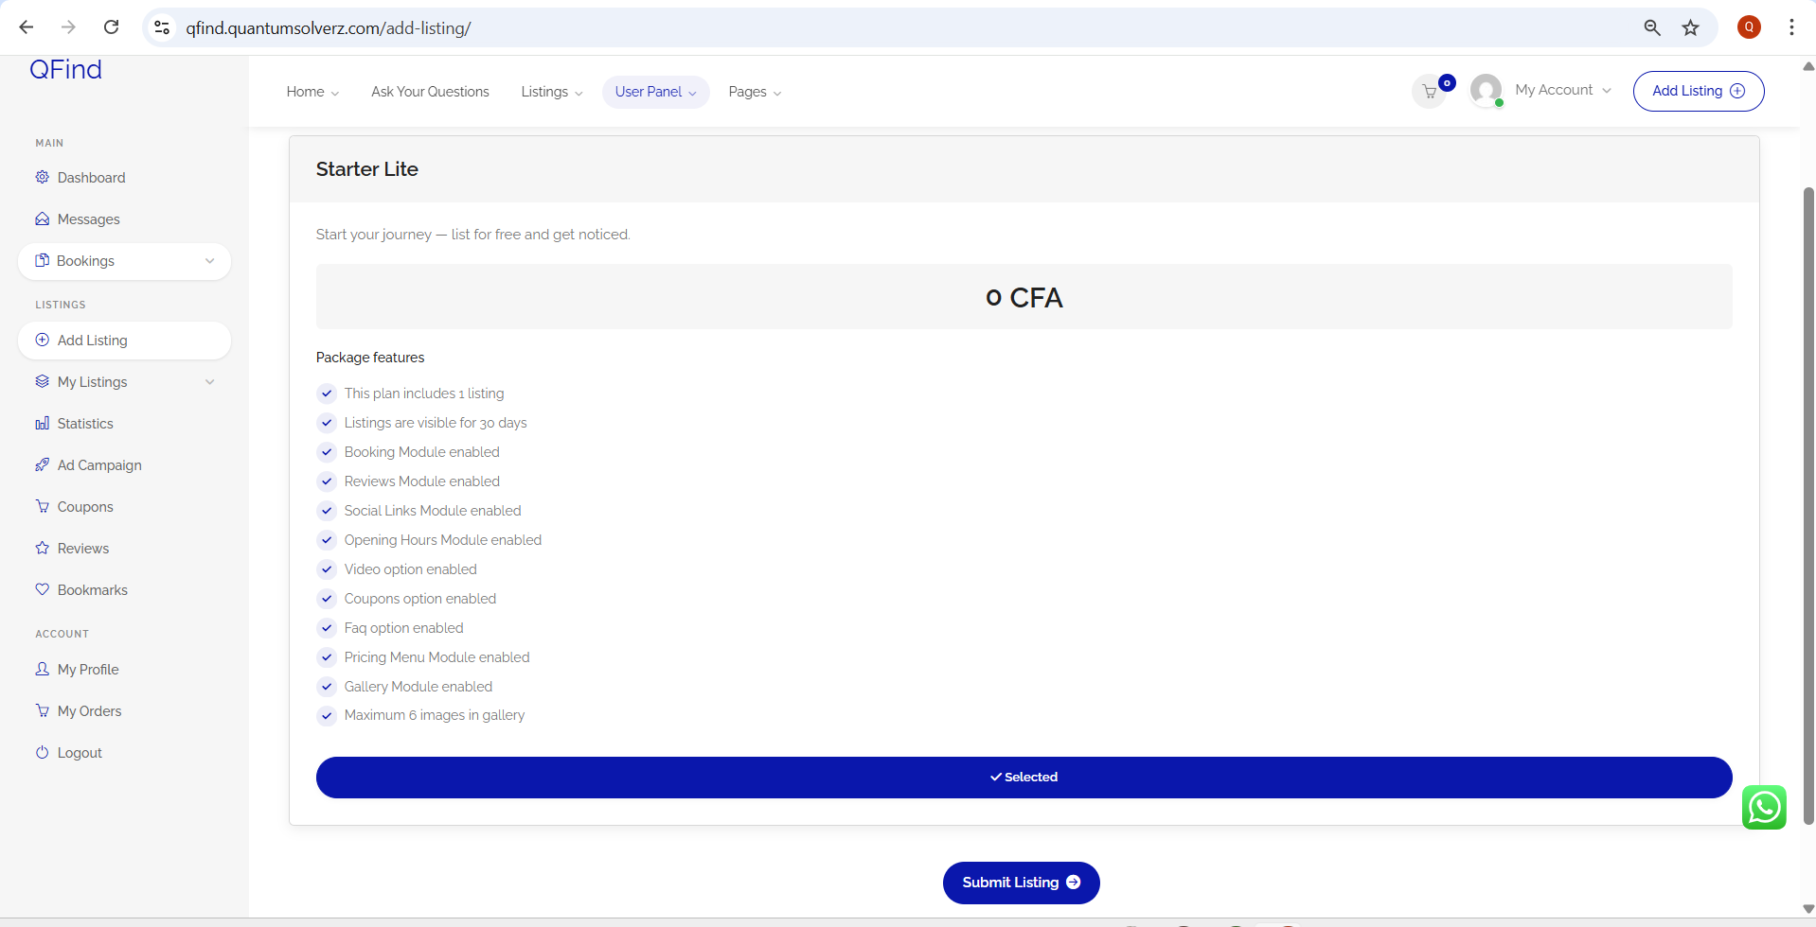Image resolution: width=1816 pixels, height=927 pixels.
Task: Click checkmark next to Booking Module enabled
Action: (327, 452)
